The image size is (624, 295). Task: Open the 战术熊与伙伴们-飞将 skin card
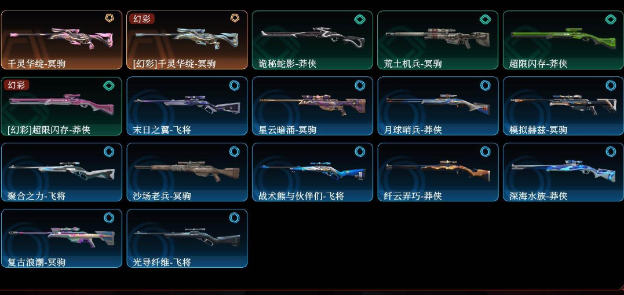pyautogui.click(x=312, y=172)
